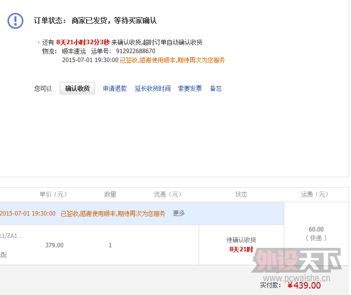Click the blue exclamation order status icon
The image size is (351, 295).
point(15,20)
